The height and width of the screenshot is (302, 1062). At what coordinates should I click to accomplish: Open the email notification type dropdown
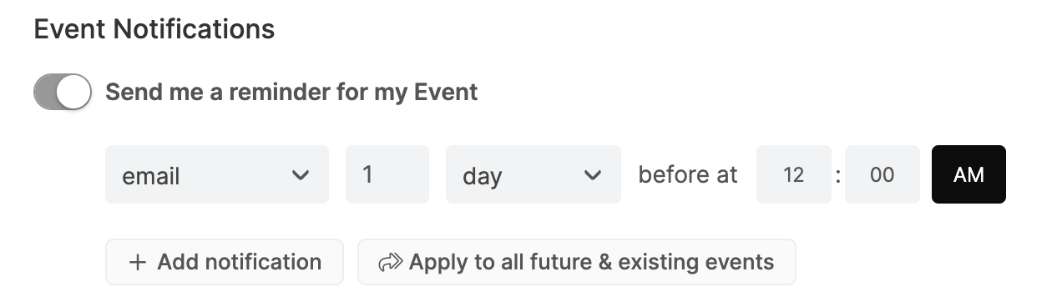[217, 174]
